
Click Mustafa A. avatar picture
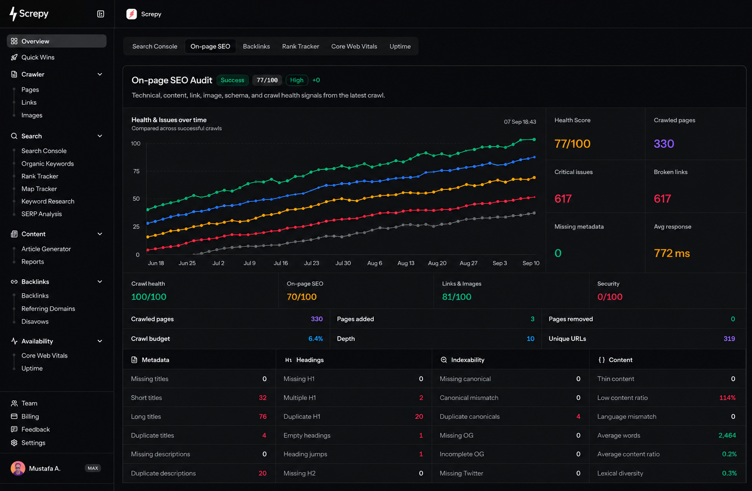pyautogui.click(x=18, y=468)
